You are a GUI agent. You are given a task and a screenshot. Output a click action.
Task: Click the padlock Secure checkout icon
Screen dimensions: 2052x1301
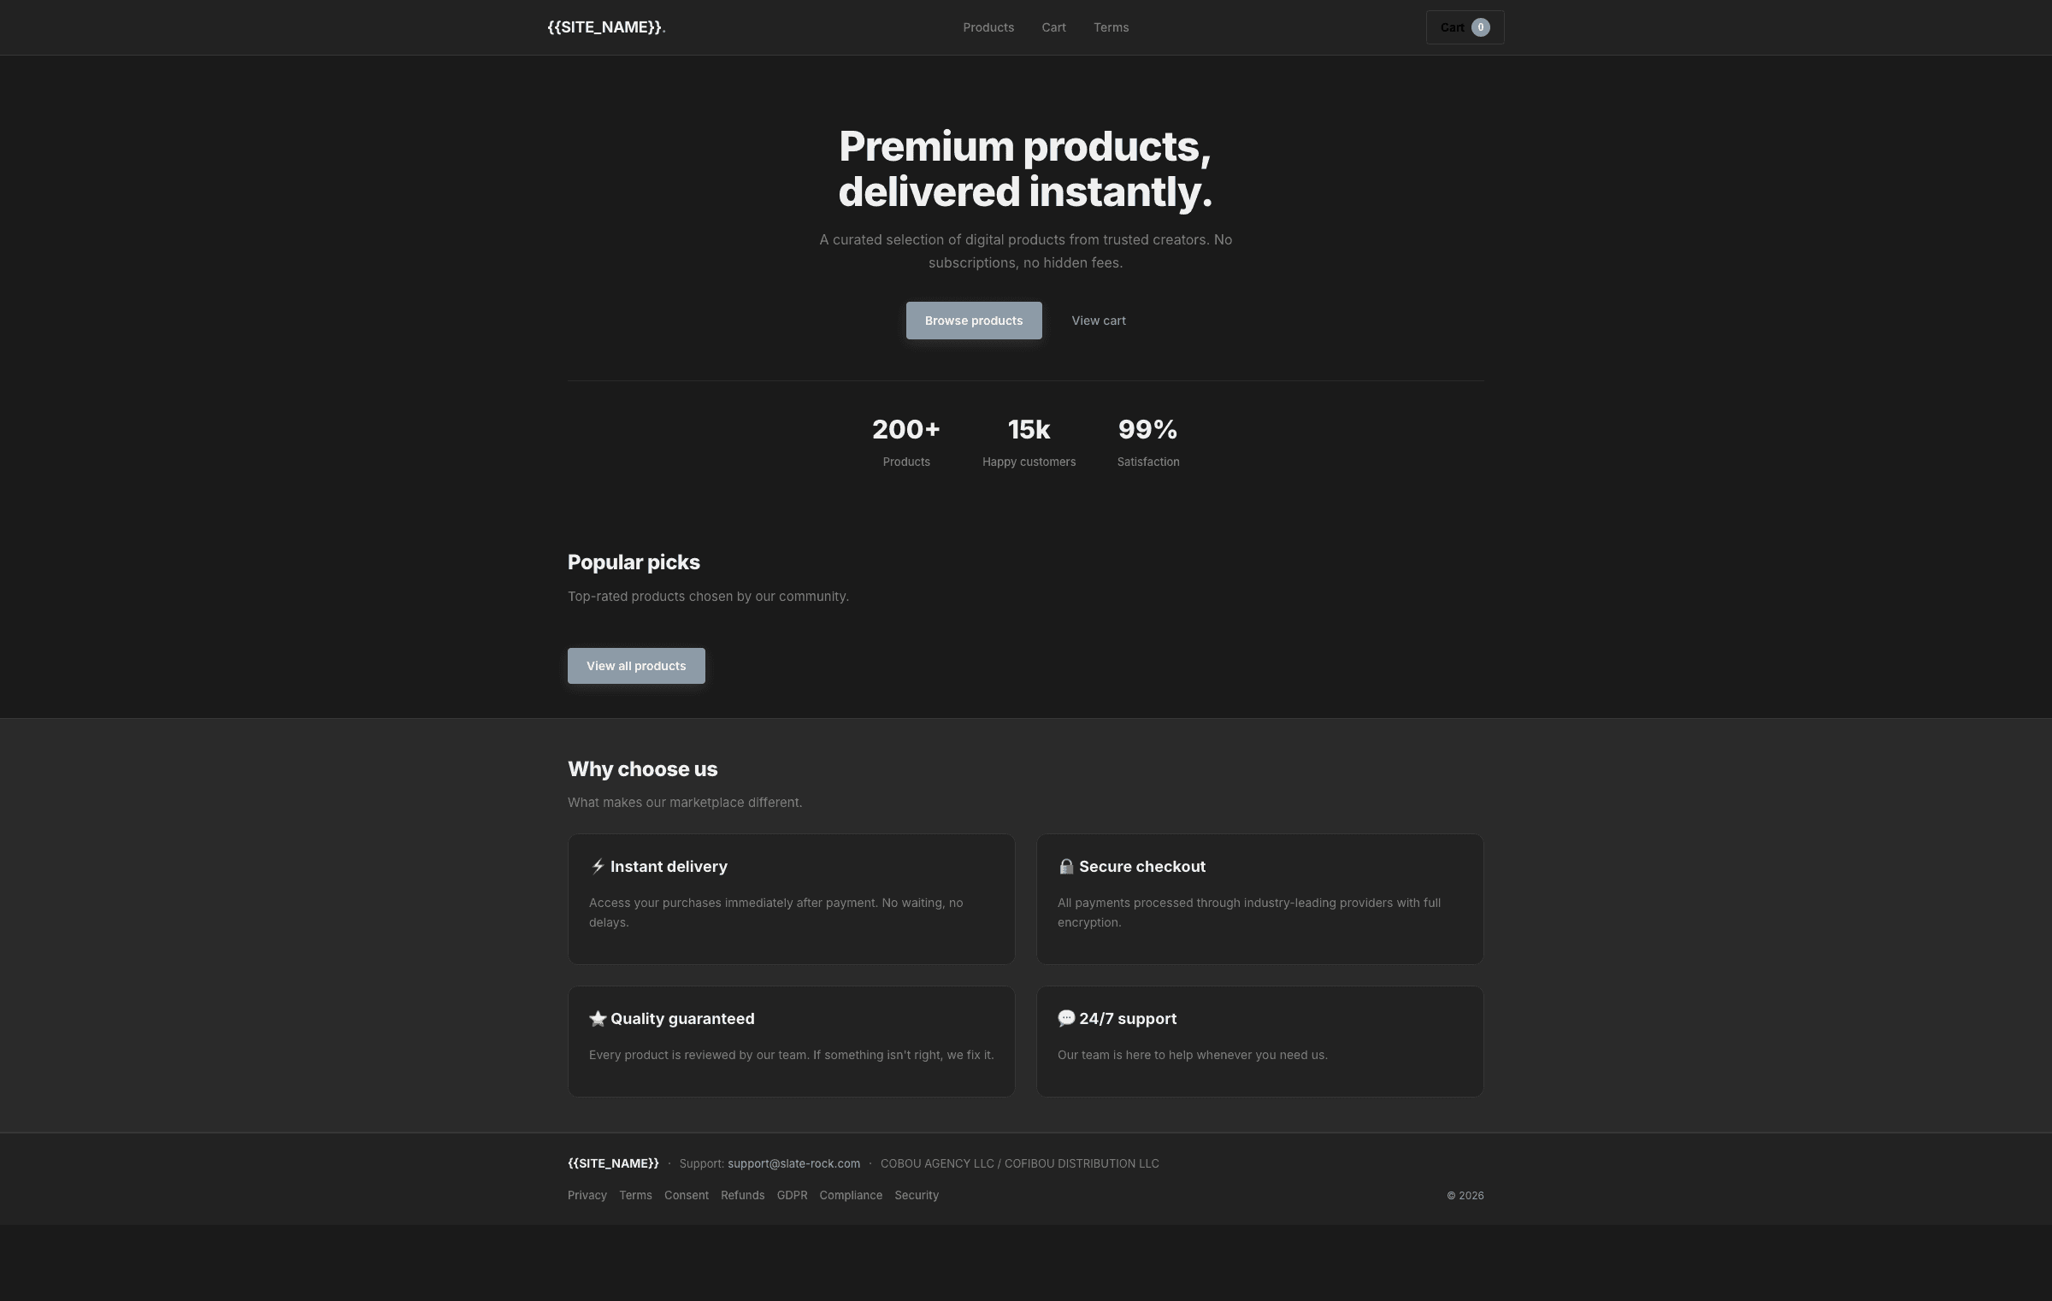point(1066,867)
